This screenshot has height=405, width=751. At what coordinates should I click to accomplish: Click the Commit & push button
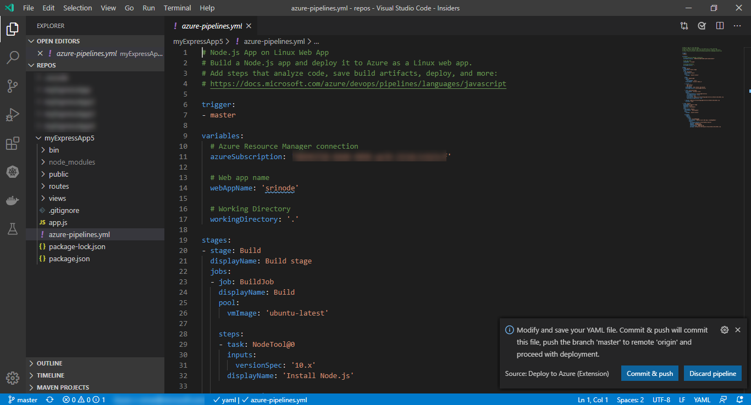tap(649, 373)
